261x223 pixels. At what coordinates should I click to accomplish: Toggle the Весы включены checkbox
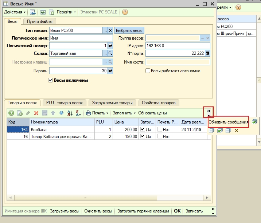(x=51, y=80)
